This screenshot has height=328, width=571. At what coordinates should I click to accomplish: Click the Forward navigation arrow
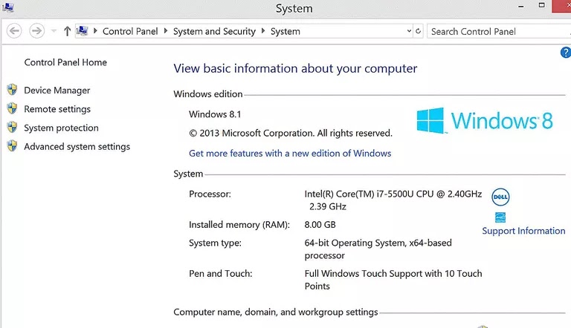(x=36, y=31)
